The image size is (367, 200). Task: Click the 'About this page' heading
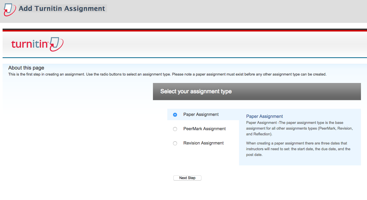26,68
